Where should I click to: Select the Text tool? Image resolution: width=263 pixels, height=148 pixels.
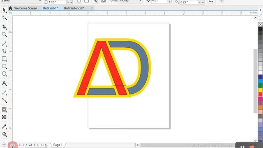click(x=4, y=83)
